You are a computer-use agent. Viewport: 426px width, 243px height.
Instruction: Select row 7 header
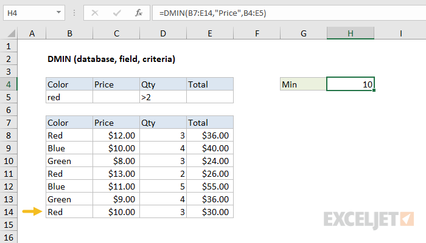pyautogui.click(x=9, y=123)
